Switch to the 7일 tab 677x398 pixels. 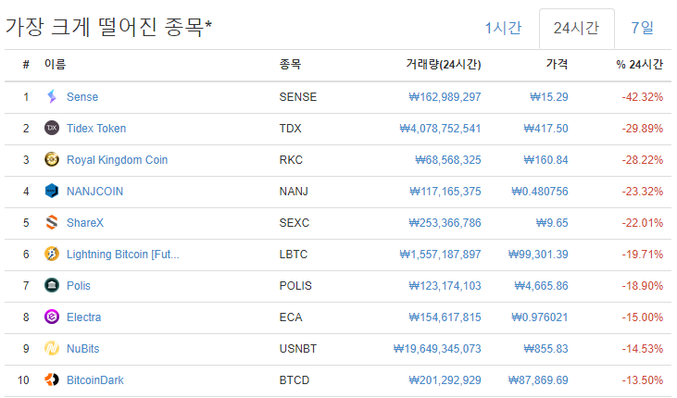click(642, 28)
